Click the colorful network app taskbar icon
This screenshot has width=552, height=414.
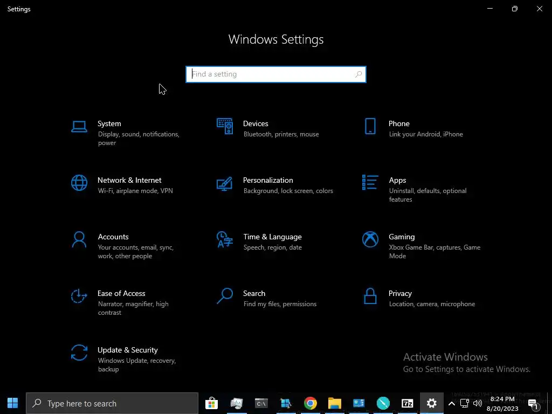(286, 403)
